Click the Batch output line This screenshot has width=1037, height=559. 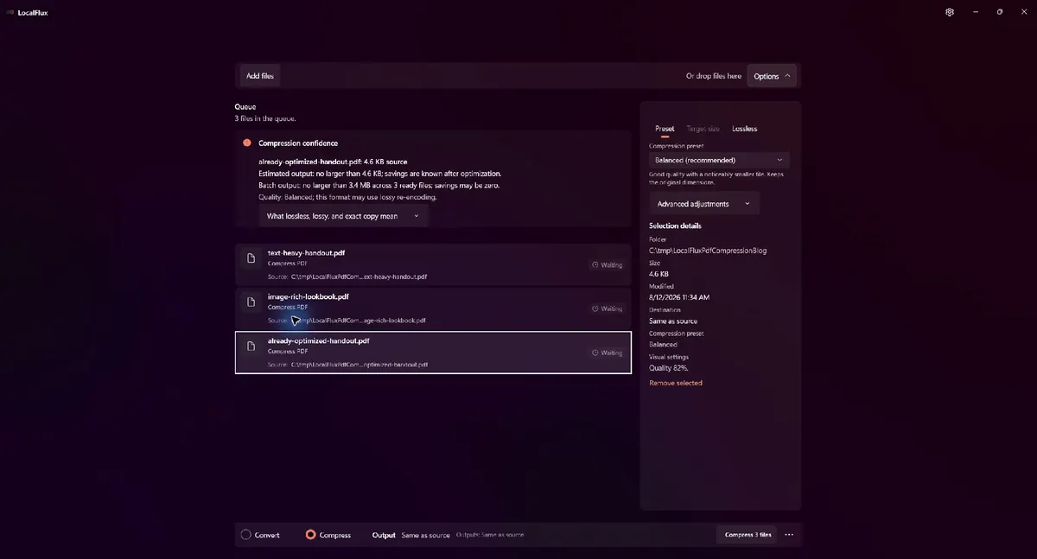click(379, 186)
